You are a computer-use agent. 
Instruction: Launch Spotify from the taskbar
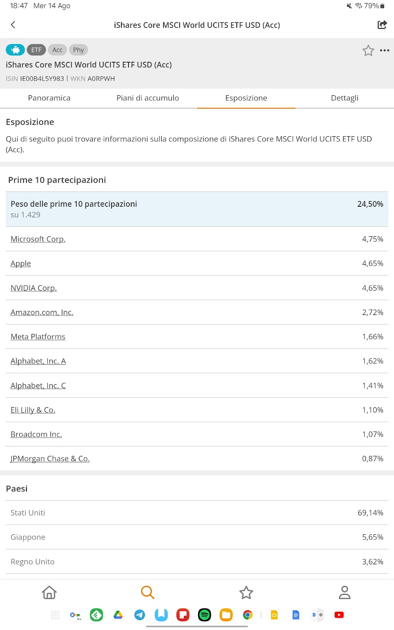204,615
